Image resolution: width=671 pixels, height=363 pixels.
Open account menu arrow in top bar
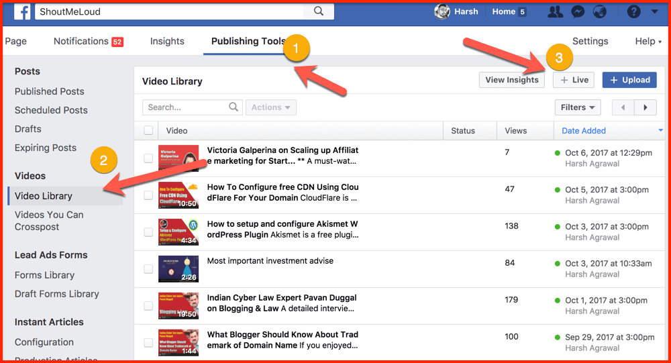click(655, 12)
